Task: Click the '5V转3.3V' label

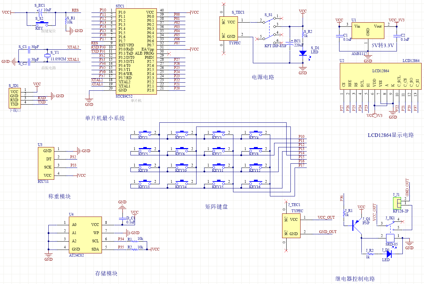Action: [383, 46]
